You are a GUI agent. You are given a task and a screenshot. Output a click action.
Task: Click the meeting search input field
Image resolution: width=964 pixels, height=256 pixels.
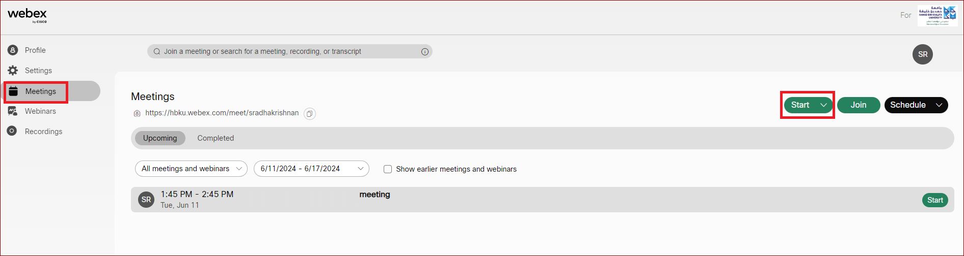click(x=290, y=51)
